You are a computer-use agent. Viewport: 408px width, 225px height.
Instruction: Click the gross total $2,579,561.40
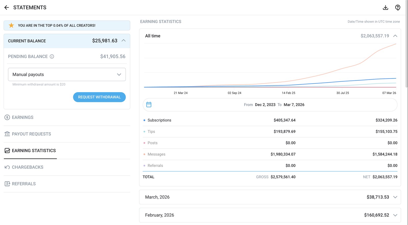coord(283,177)
